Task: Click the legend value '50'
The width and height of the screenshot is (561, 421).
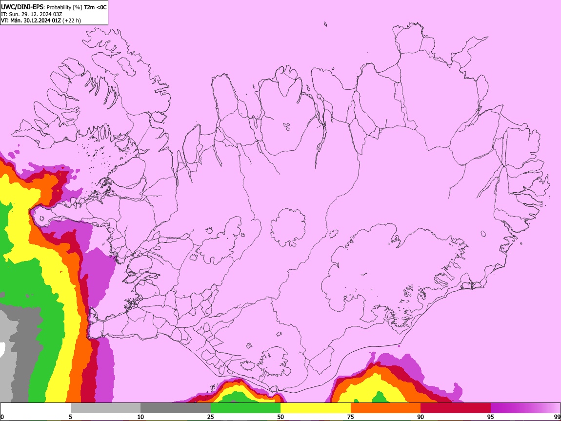Action: click(280, 417)
